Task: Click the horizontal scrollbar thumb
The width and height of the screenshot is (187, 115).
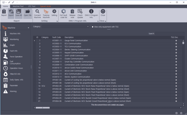Action: [43, 108]
